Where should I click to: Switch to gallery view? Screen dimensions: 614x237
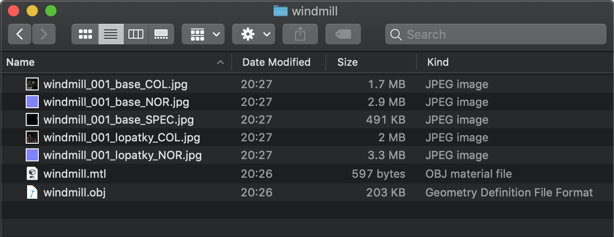[x=161, y=34]
